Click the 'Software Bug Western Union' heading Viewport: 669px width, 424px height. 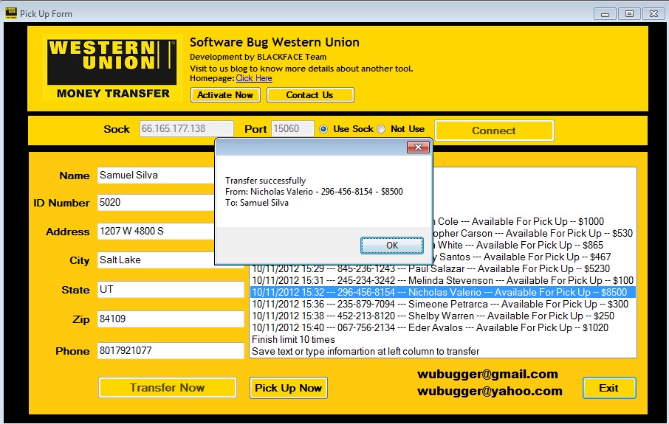(275, 42)
